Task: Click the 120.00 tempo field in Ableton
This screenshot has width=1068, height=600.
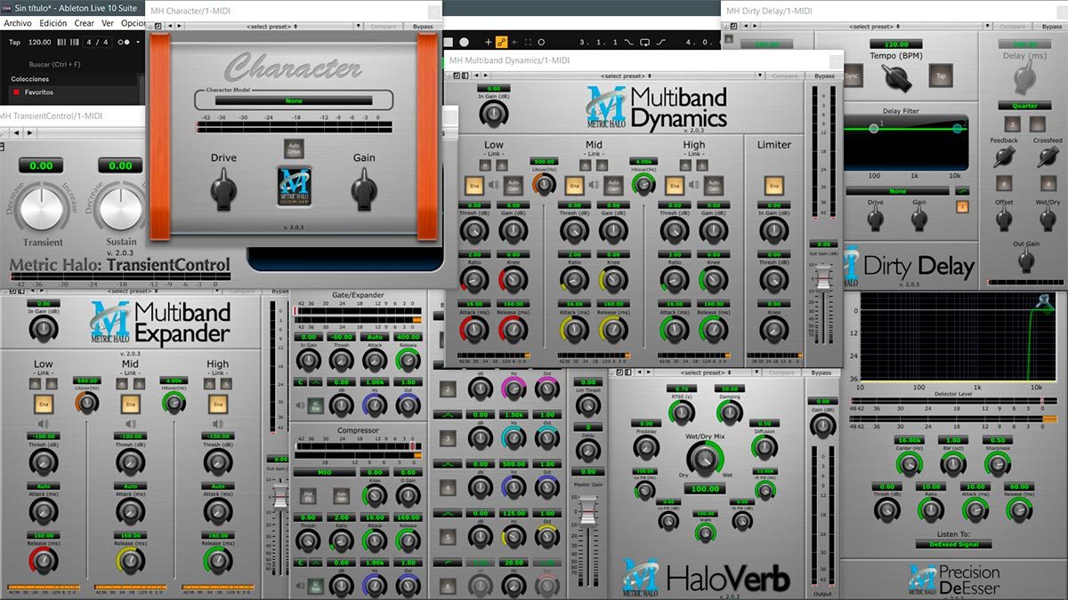Action: 39,42
